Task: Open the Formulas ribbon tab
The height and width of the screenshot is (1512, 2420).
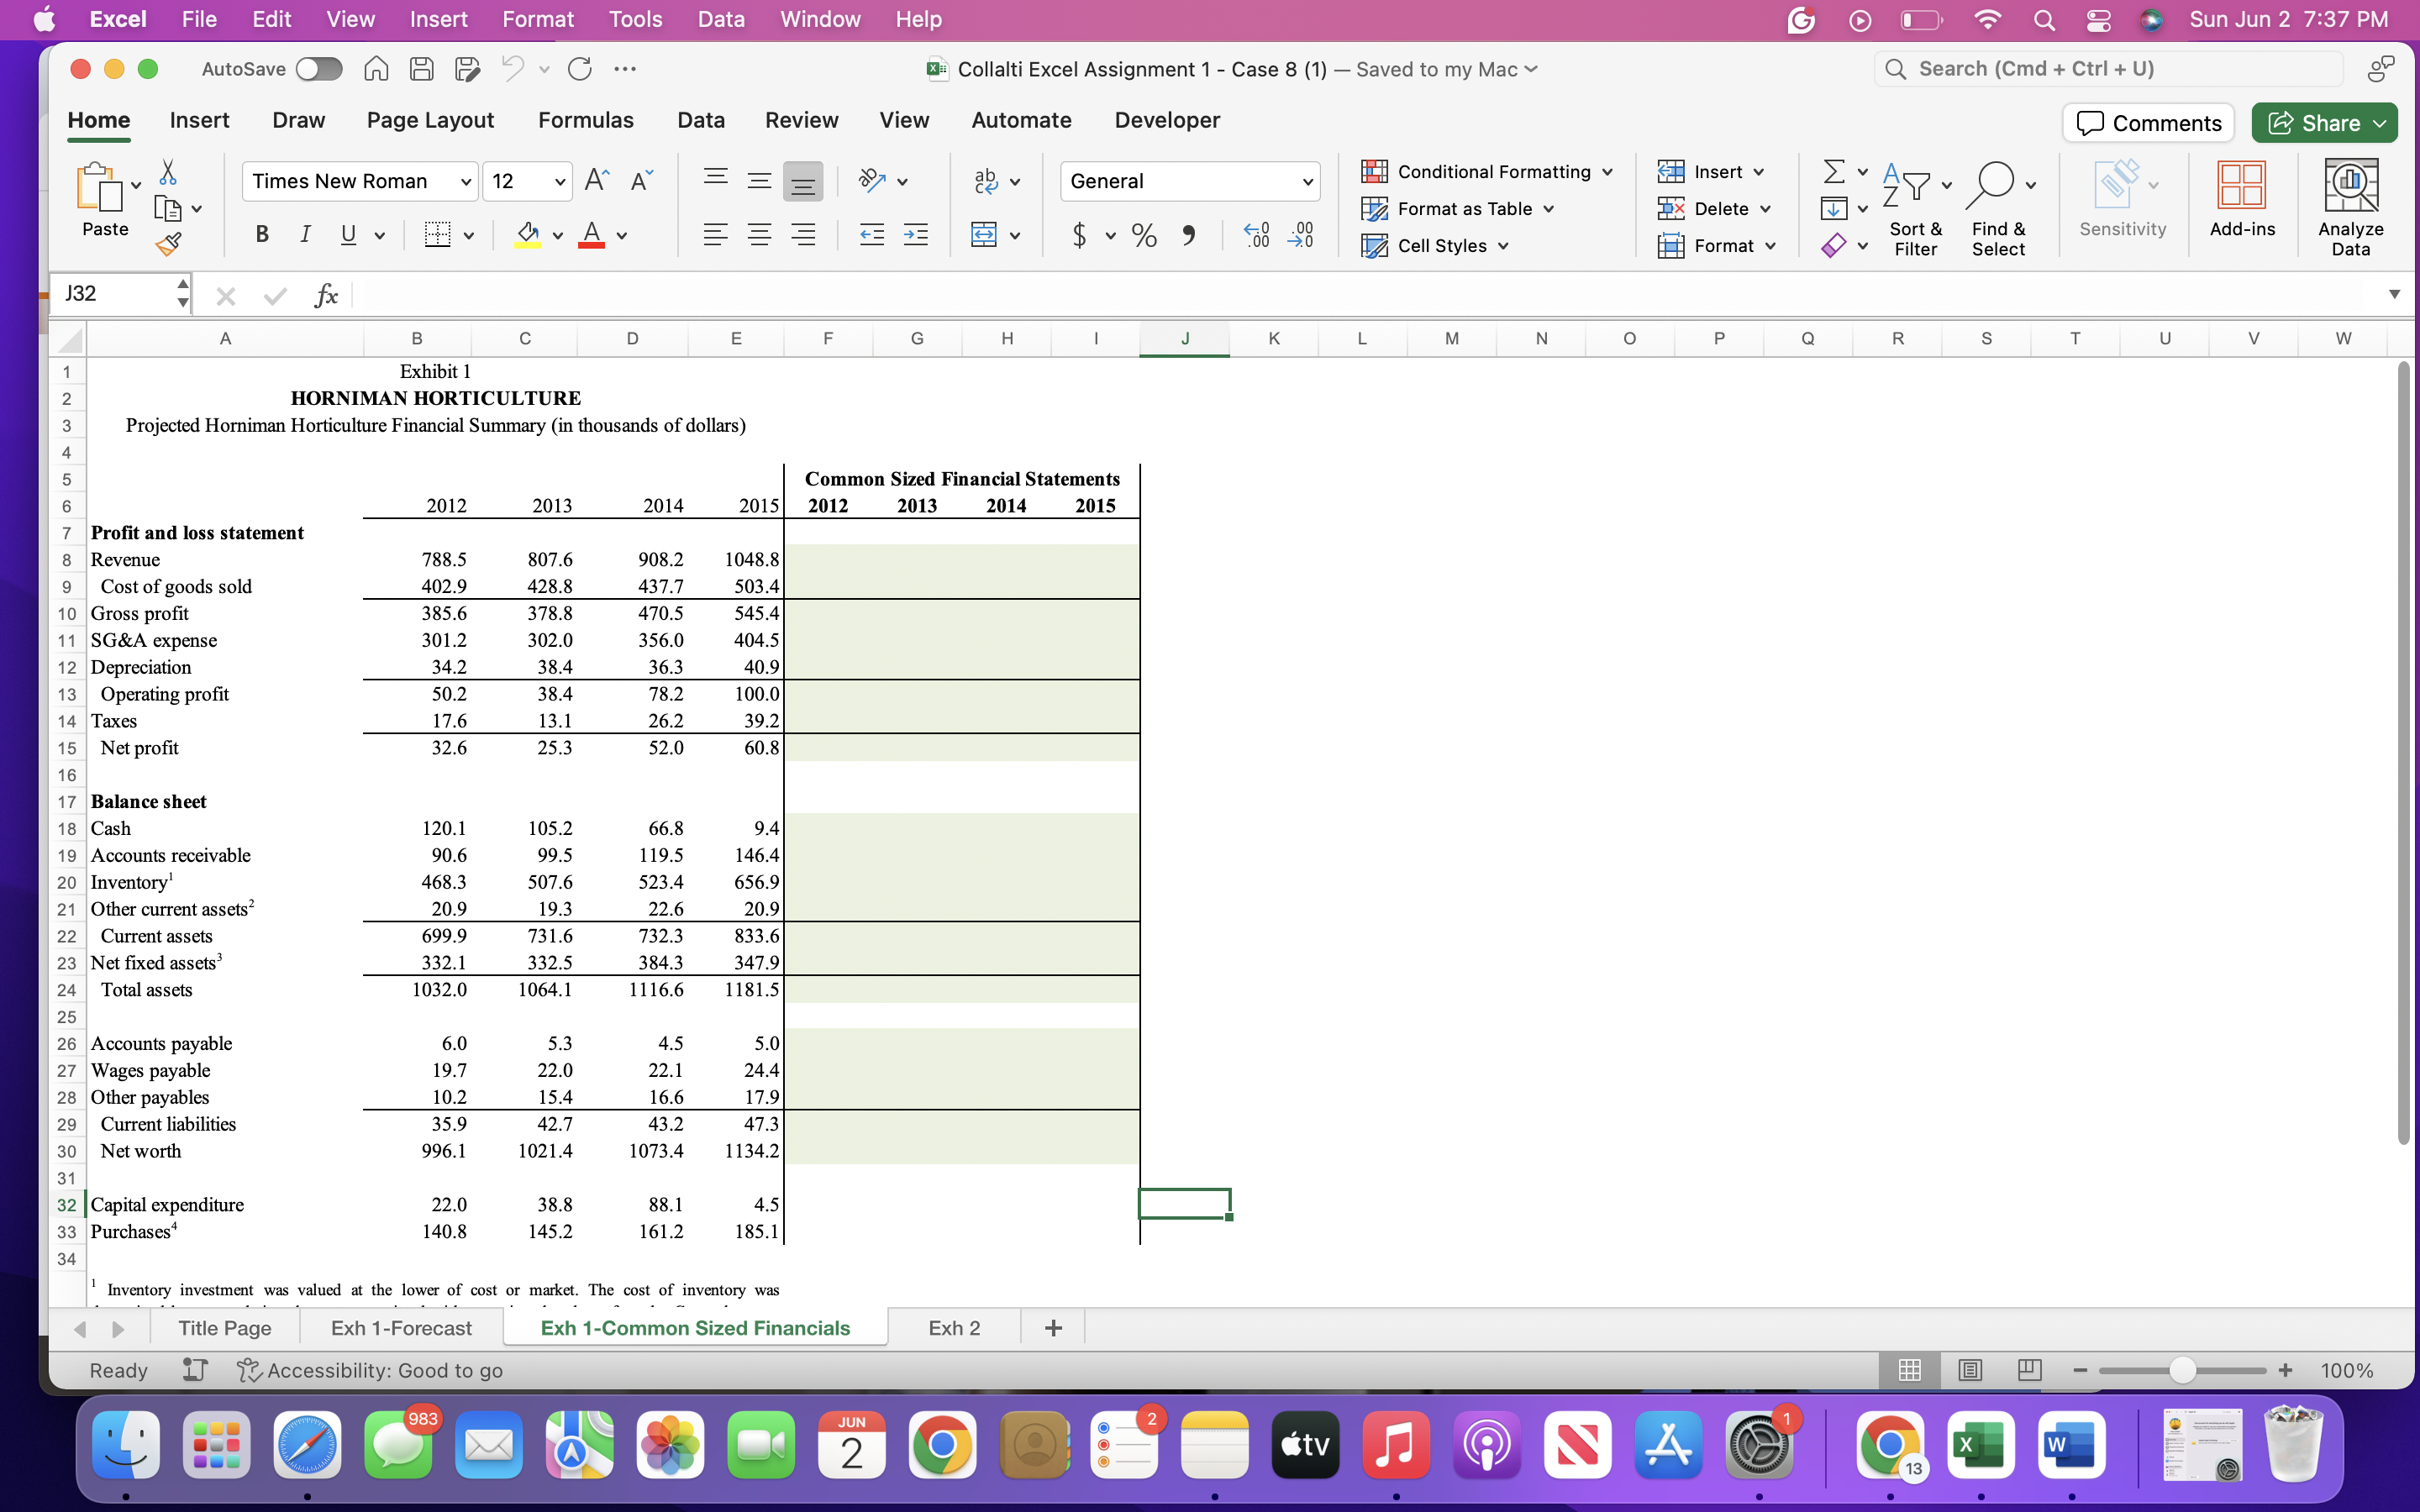Action: point(585,120)
